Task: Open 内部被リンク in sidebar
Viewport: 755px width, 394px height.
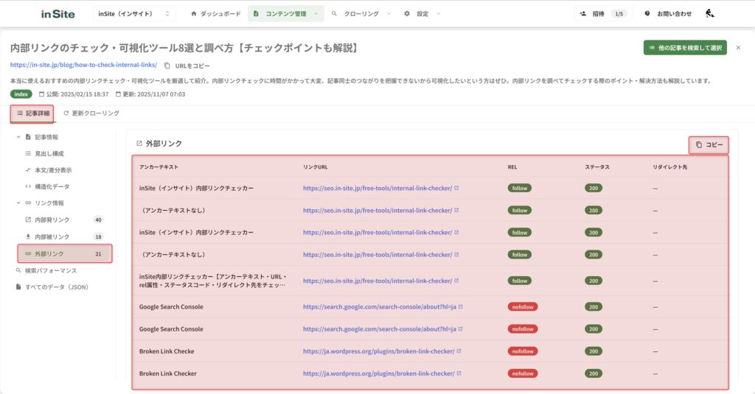Action: click(64, 236)
